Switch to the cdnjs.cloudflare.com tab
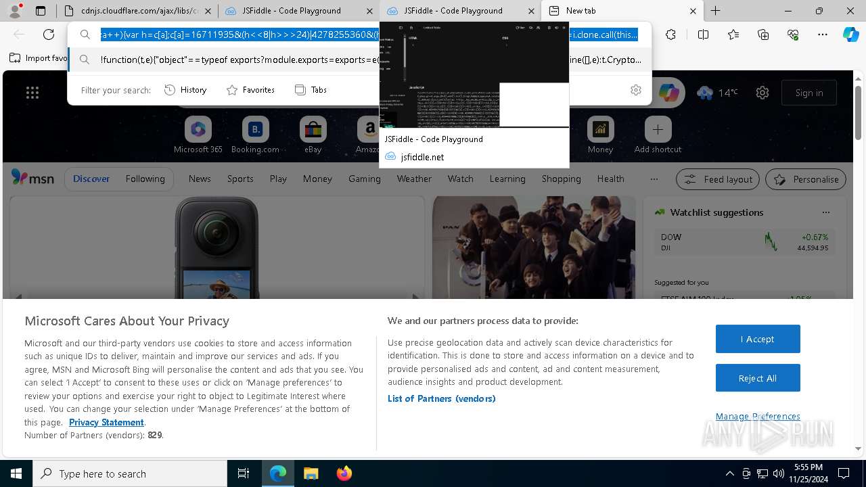 136,11
